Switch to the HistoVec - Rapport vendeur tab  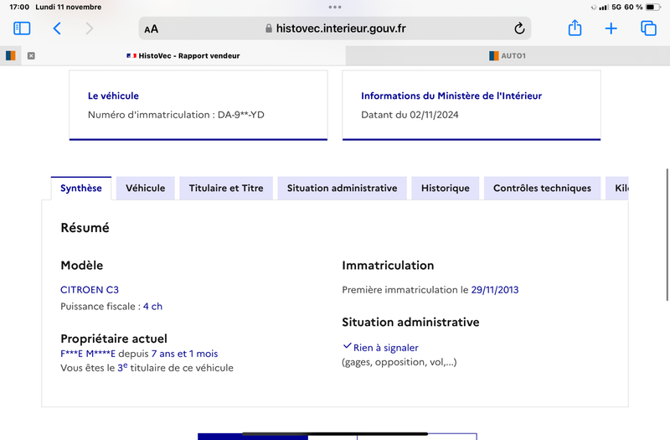[x=183, y=55]
